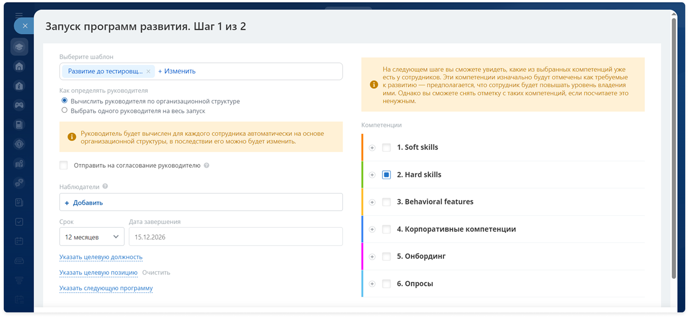Click the chat bubbles sidebar icon
Image resolution: width=689 pixels, height=318 pixels.
pyautogui.click(x=19, y=183)
